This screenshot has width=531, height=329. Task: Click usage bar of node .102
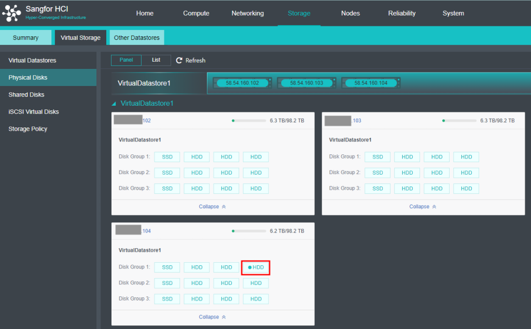249,121
